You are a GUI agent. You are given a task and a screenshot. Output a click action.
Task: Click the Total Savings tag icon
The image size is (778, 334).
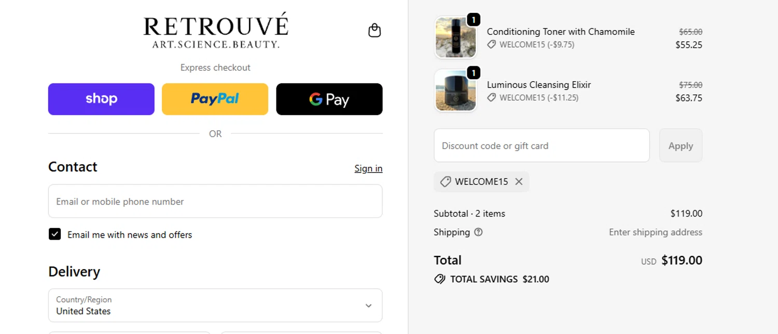439,279
